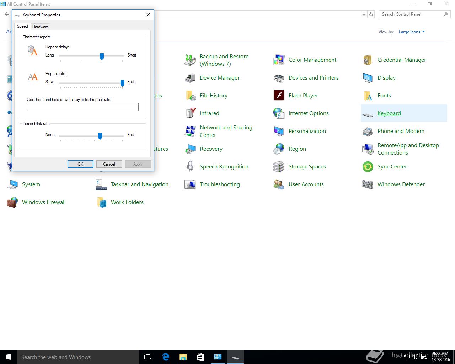Expand the View by Large icons dropdown
Viewport: 455px width, 364px height.
pos(412,32)
